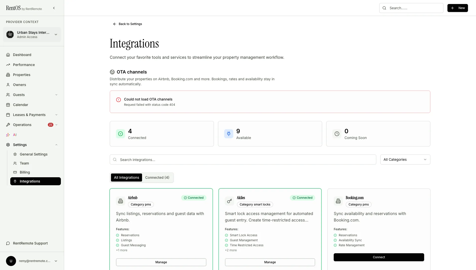Click the Billing card icon
Image resolution: width=476 pixels, height=270 pixels.
15,172
